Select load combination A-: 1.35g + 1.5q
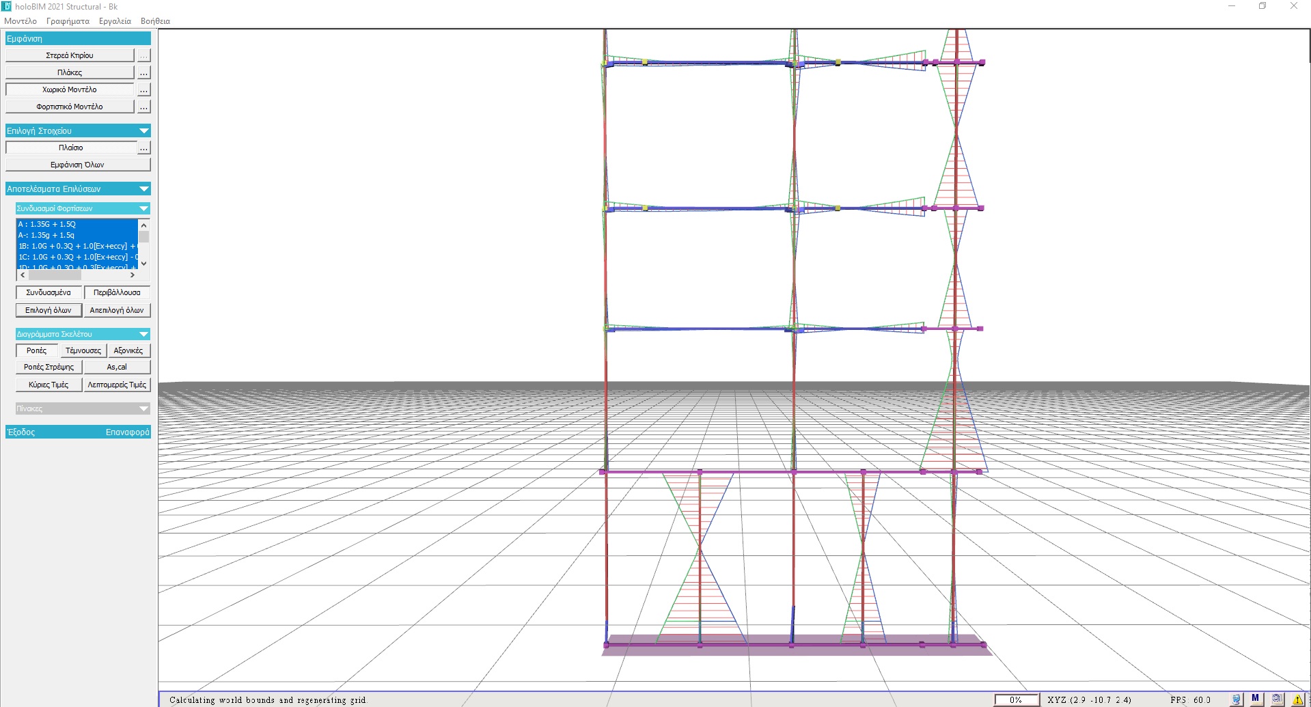The image size is (1311, 707). click(77, 235)
